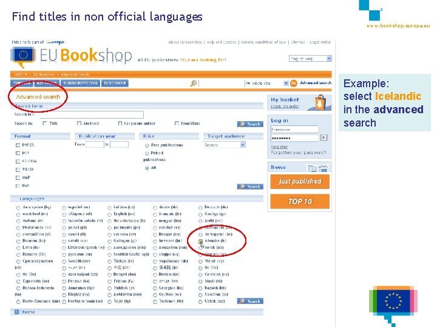This screenshot has width=437, height=327.
Task: Select Free publications radio button
Action: tap(147, 145)
